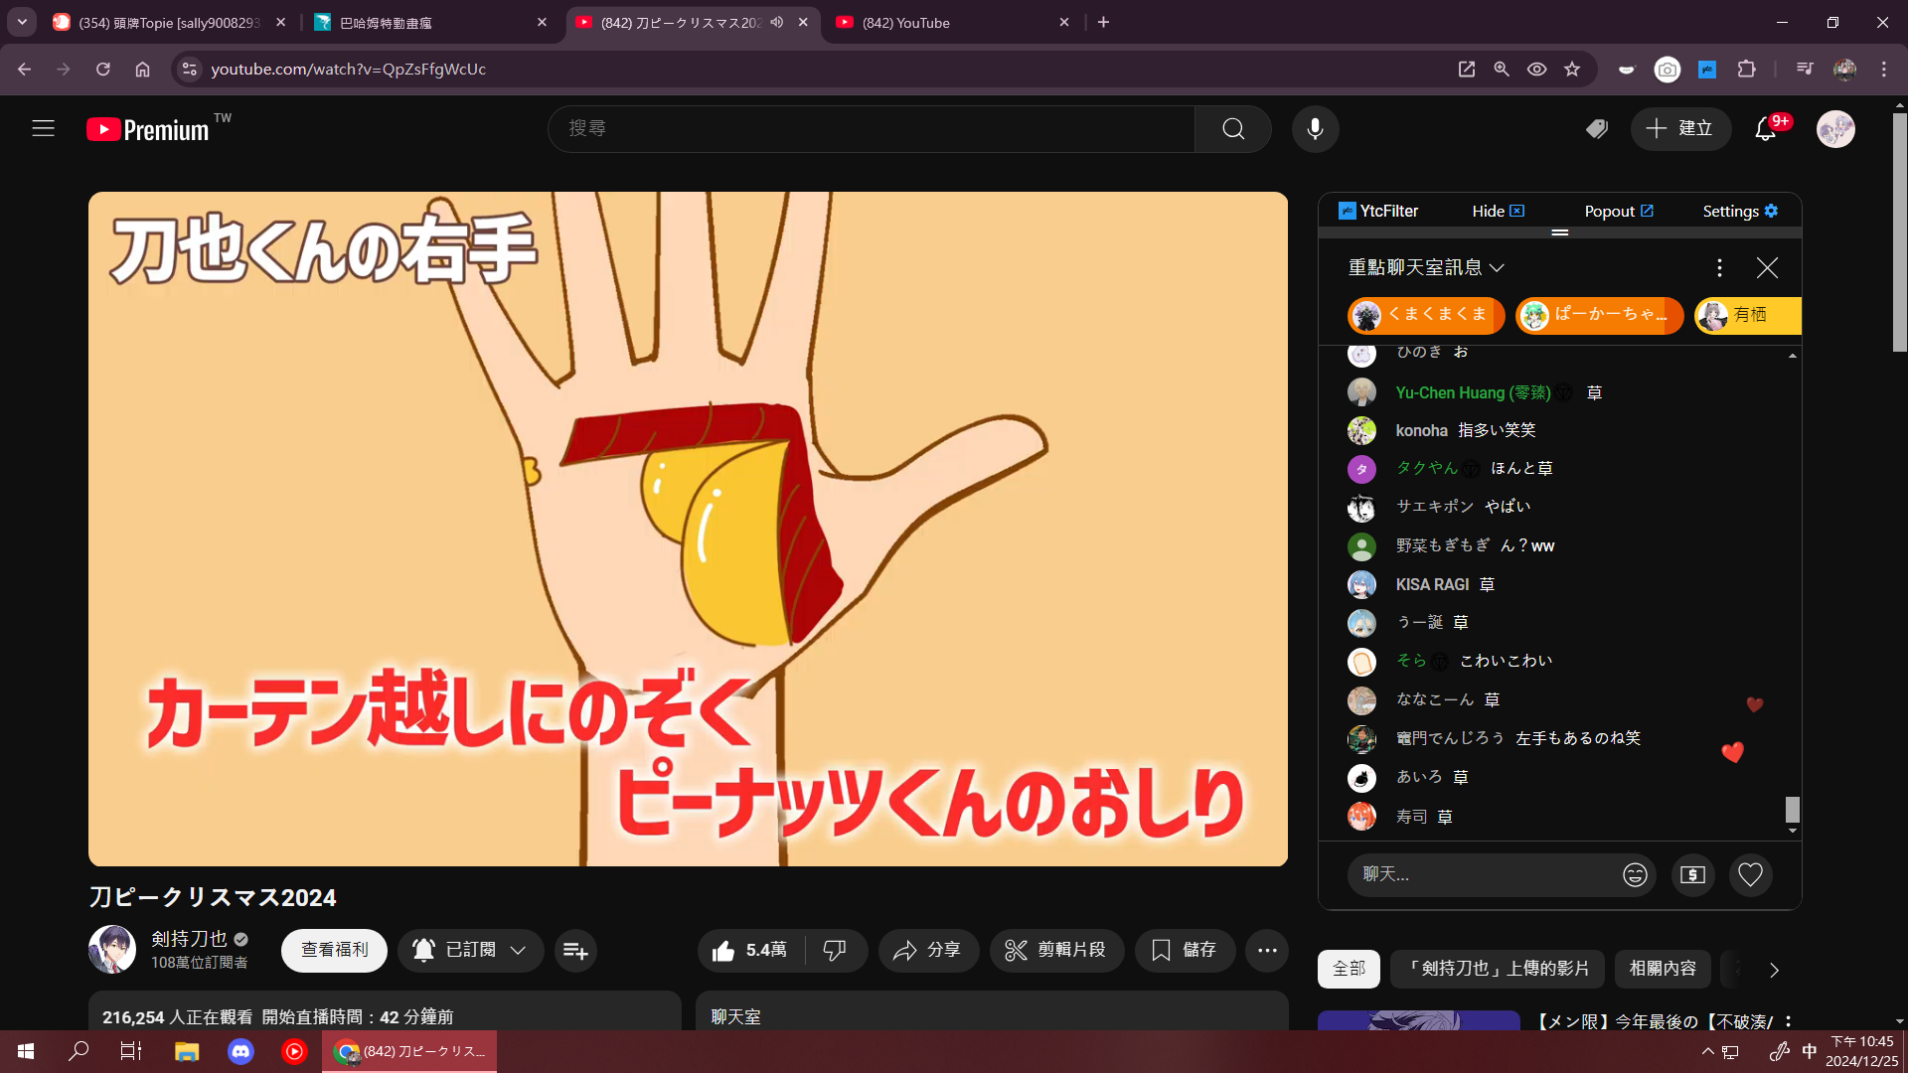Screen dimensions: 1908x1073
Task: Save video with 儲存 button
Action: click(1185, 951)
